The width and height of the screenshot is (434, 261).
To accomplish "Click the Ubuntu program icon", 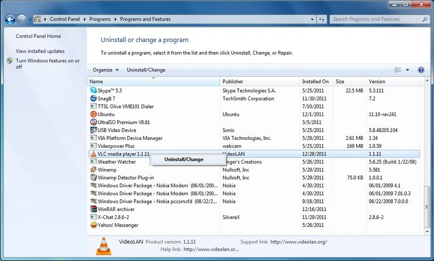I will 93,114.
